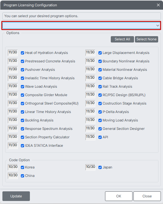Click license count field beside Buckling Analysis
The image size is (163, 204).
pyautogui.click(x=13, y=120)
